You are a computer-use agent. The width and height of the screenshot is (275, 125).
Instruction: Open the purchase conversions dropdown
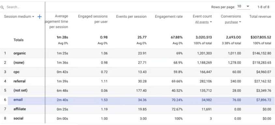tap(233, 22)
